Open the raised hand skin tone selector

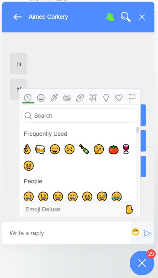129,209
